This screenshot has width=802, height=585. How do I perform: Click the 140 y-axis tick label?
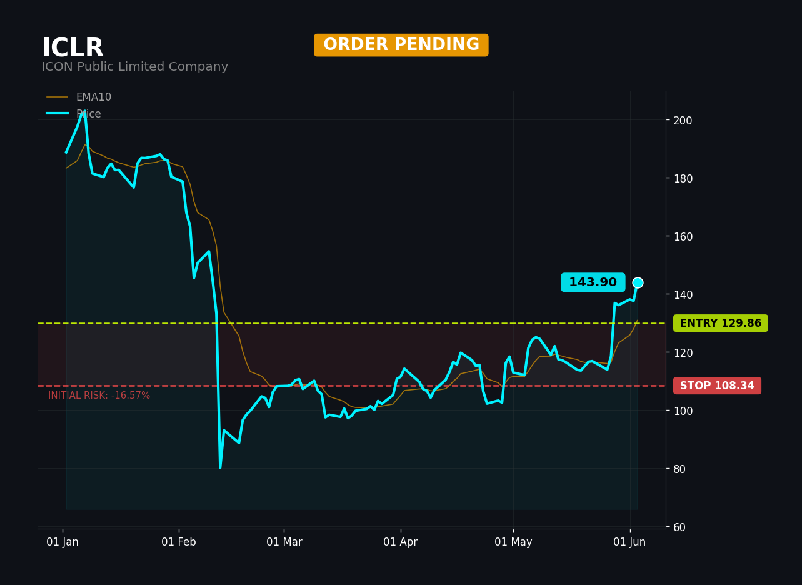(683, 294)
